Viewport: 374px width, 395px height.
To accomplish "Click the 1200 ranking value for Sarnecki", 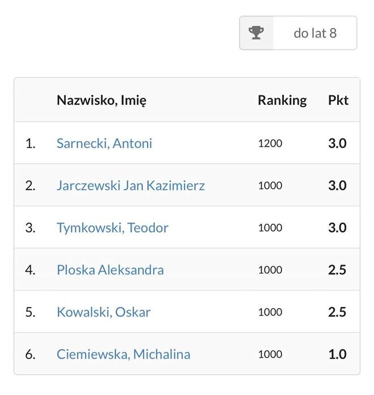I will [270, 144].
